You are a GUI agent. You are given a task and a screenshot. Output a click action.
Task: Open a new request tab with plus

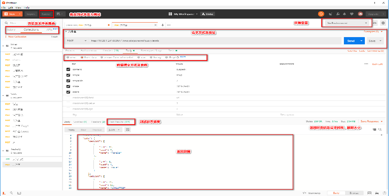(163, 25)
